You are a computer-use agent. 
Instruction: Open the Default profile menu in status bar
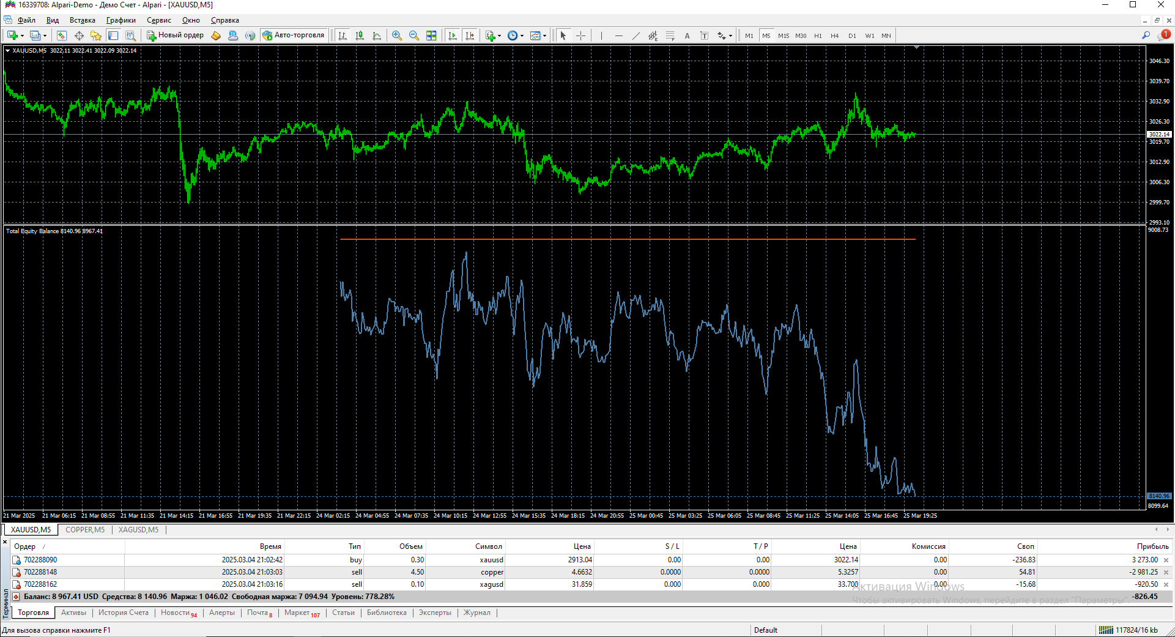766,630
